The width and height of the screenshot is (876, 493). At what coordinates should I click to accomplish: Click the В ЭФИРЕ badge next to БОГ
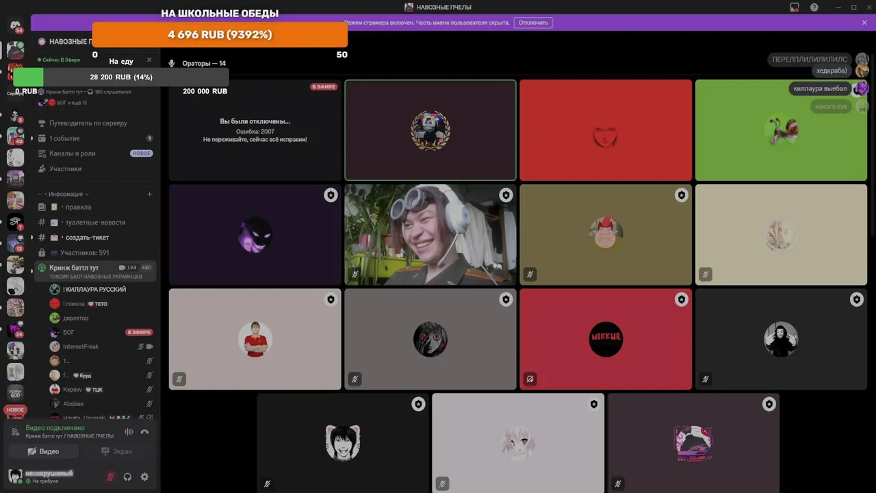[139, 332]
